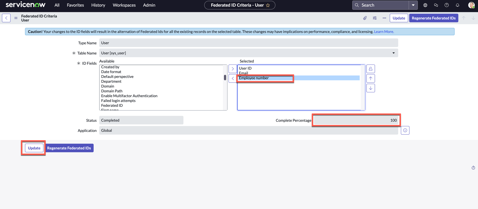Open the Favorites menu

click(x=75, y=5)
